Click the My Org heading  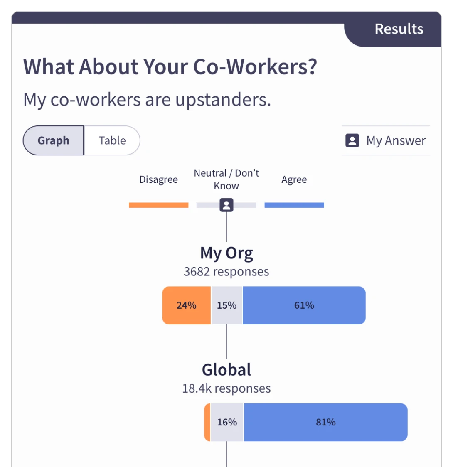[x=226, y=253]
